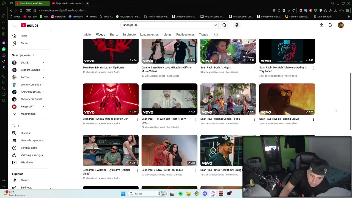The width and height of the screenshot is (352, 198).
Task: Open the Configuración bookmark
Action: coord(323,16)
